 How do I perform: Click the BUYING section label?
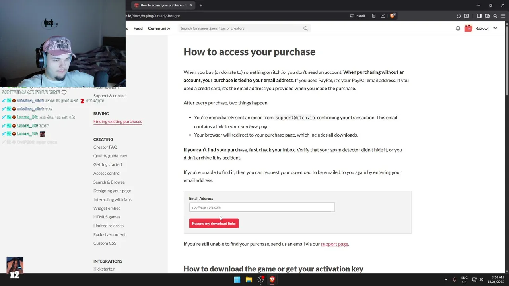click(101, 114)
